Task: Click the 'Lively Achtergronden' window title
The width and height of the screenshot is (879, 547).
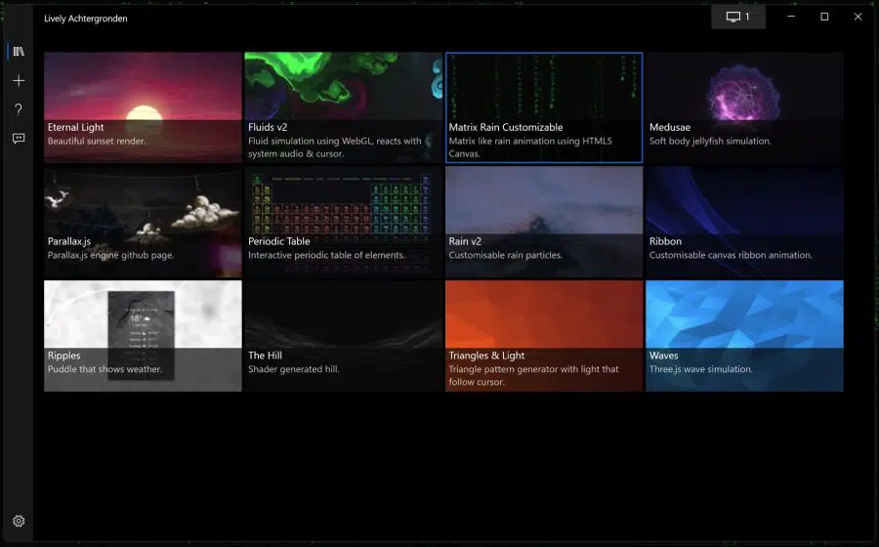Action: coord(86,19)
